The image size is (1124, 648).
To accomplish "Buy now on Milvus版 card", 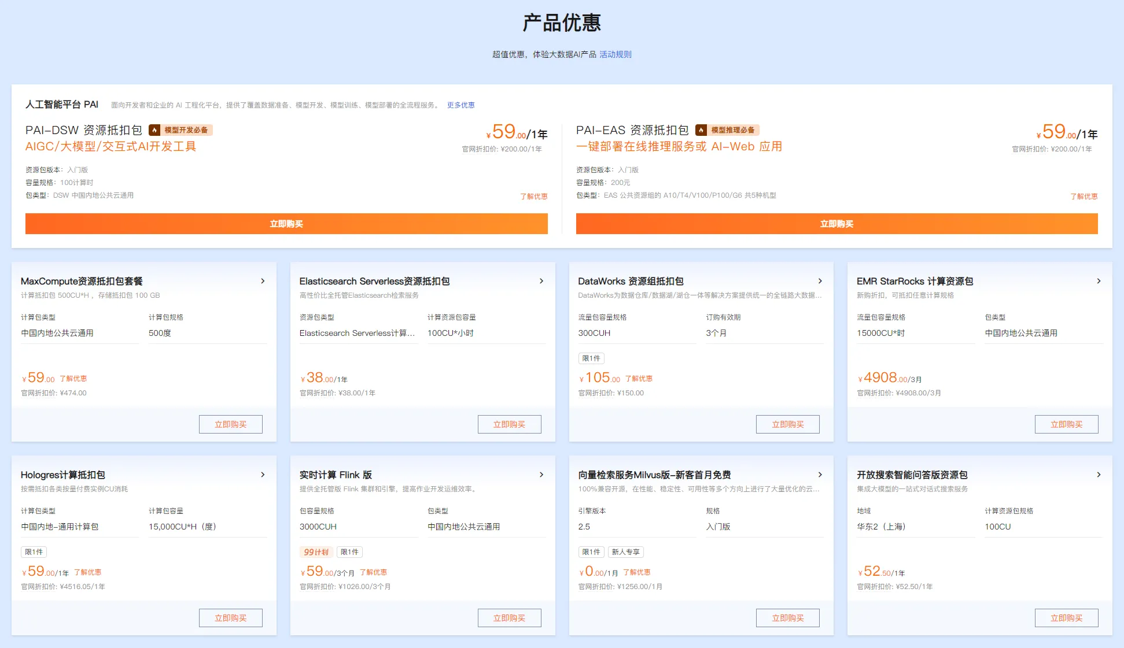I will pos(788,618).
